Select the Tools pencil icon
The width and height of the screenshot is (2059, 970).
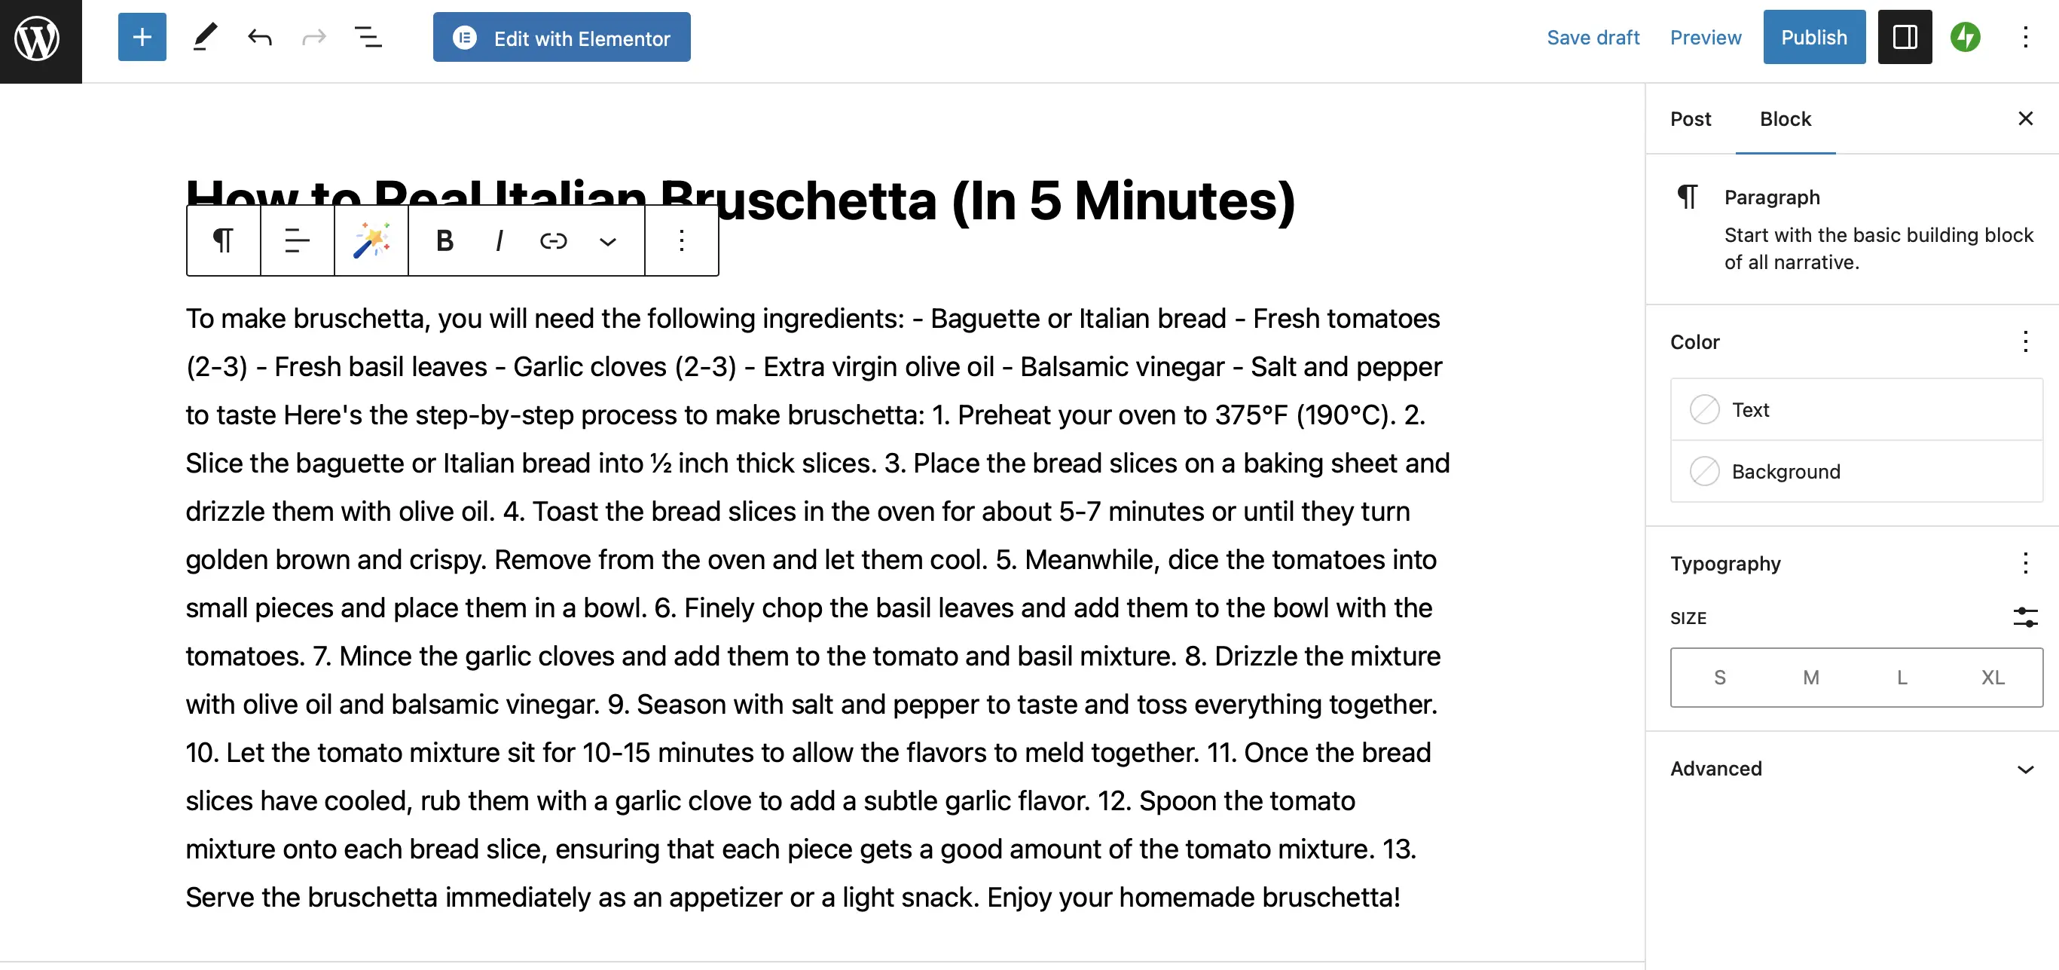(205, 38)
